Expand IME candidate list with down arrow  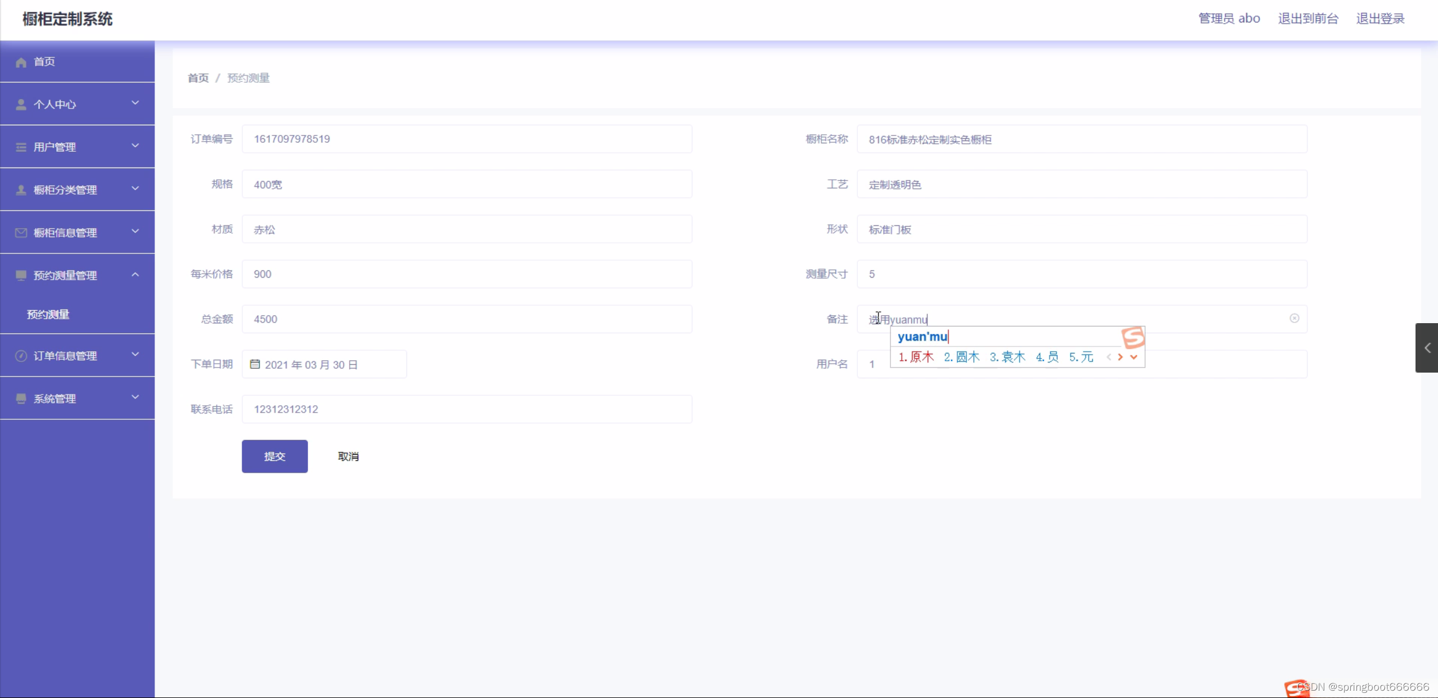point(1134,357)
